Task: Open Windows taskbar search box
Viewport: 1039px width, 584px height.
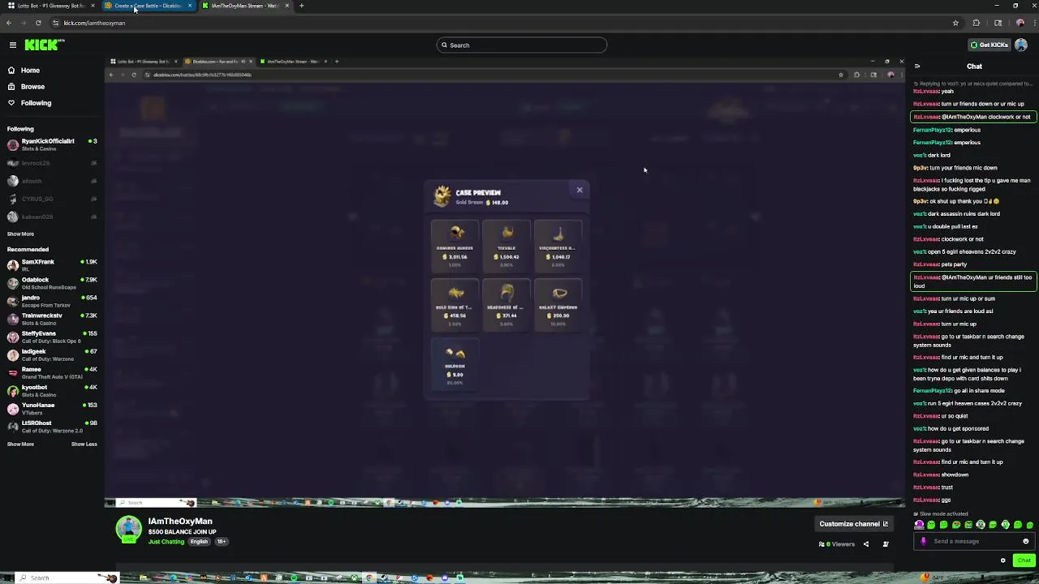Action: click(x=68, y=578)
